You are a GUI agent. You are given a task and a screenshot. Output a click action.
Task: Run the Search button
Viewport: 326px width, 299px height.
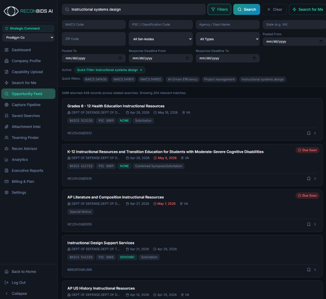tap(247, 9)
